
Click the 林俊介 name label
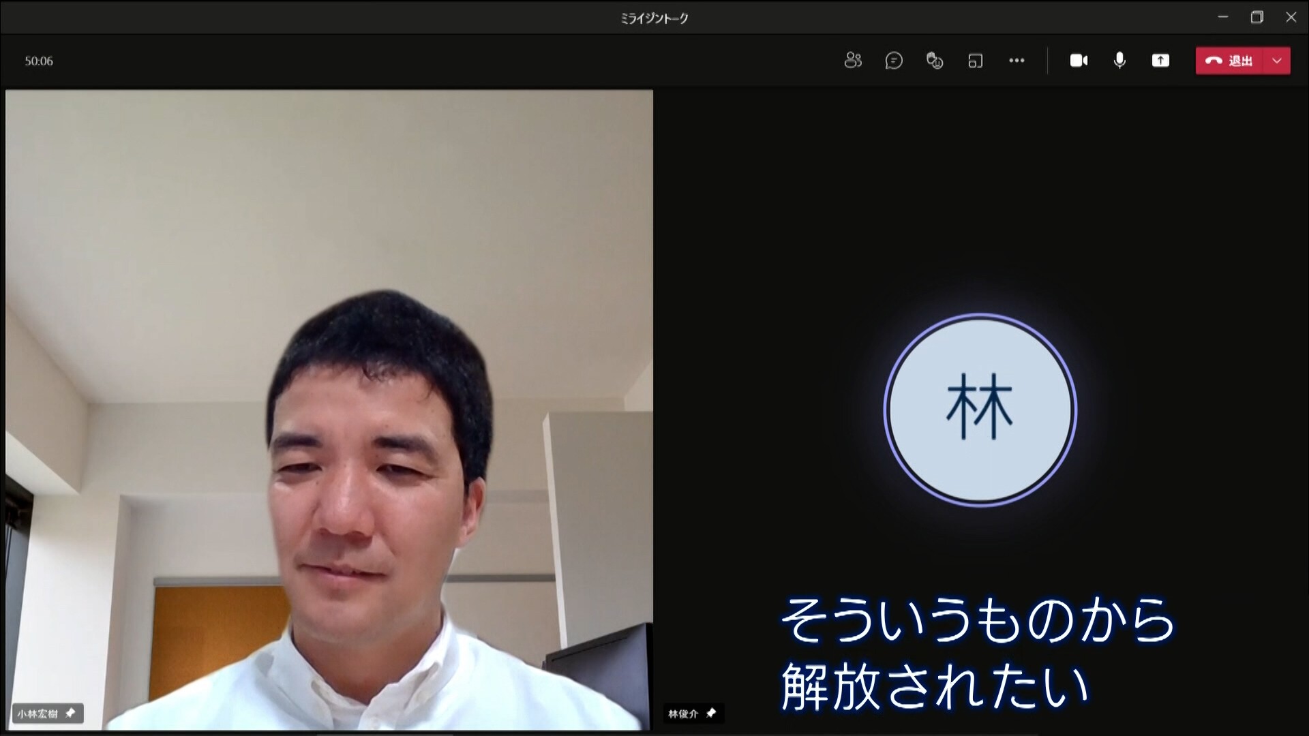point(682,714)
